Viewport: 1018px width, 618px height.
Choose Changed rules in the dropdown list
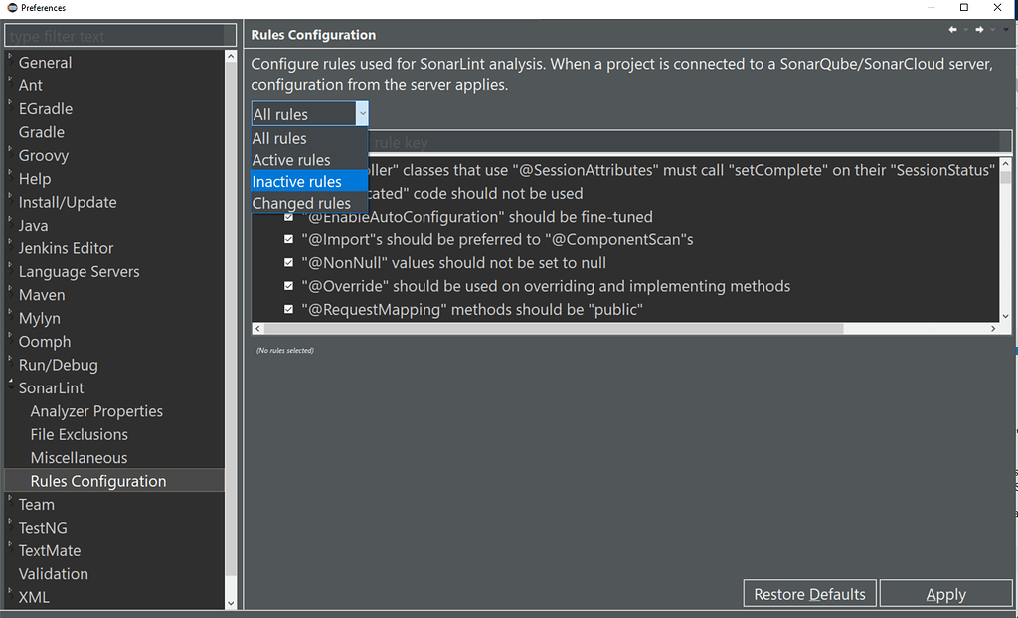301,204
